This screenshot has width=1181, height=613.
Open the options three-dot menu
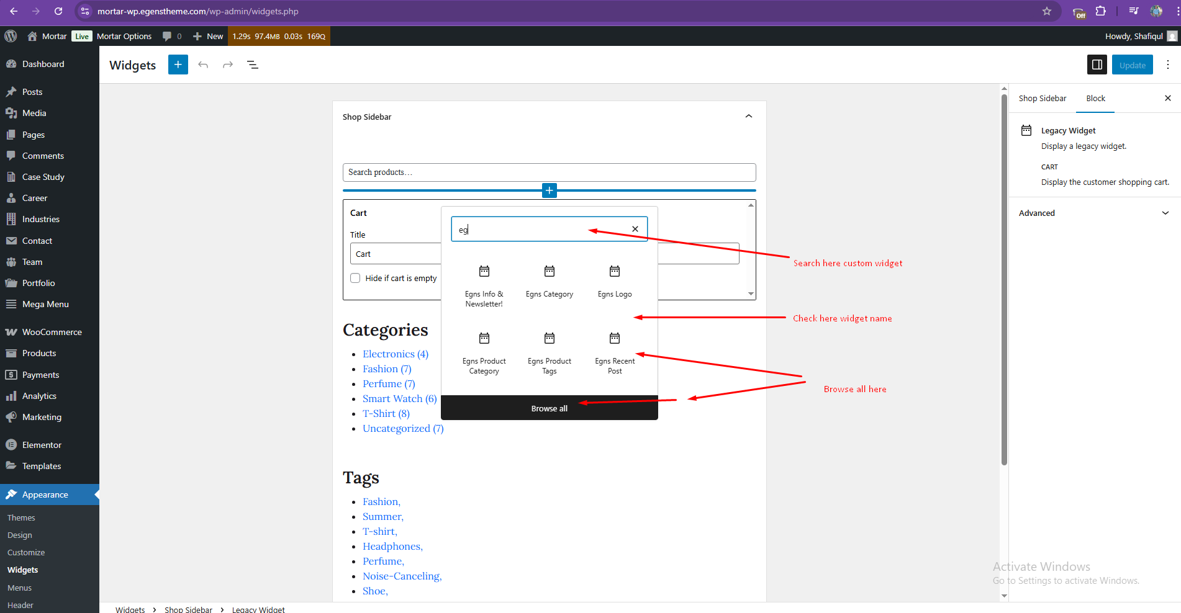1168,65
